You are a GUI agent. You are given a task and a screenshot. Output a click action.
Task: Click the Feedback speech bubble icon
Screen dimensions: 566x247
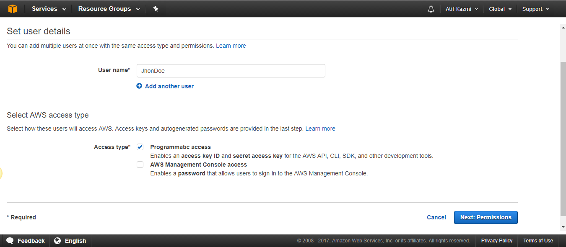(10, 241)
